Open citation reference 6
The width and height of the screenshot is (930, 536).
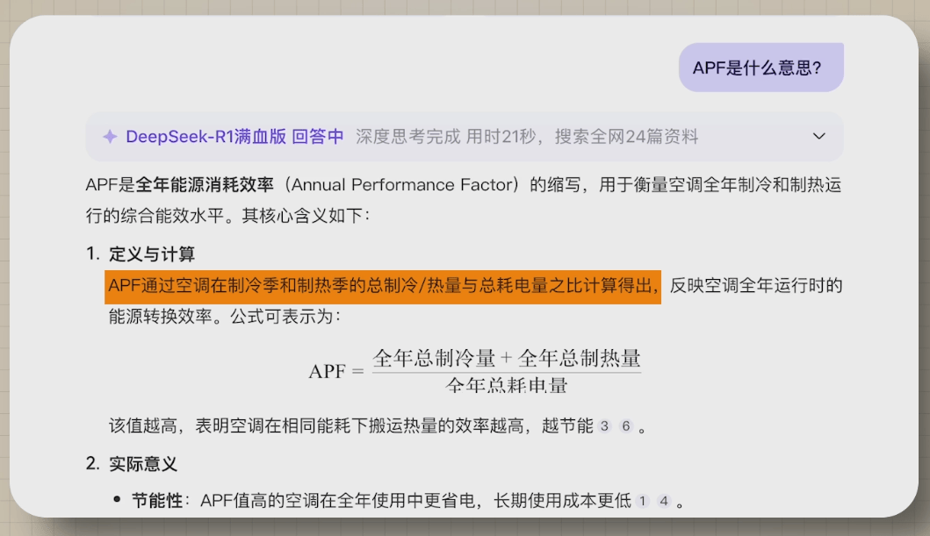tap(626, 425)
